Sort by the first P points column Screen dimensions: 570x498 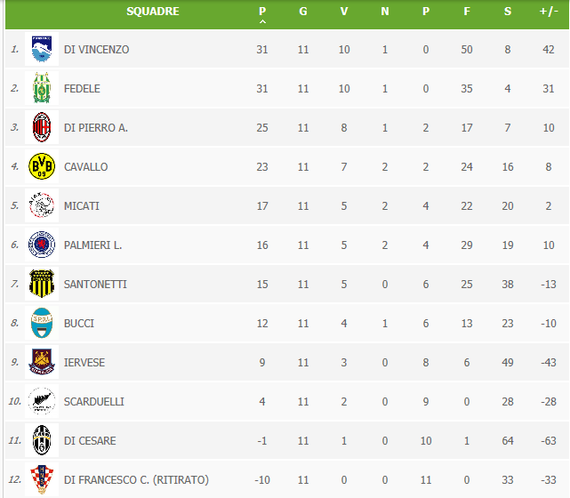pyautogui.click(x=262, y=12)
